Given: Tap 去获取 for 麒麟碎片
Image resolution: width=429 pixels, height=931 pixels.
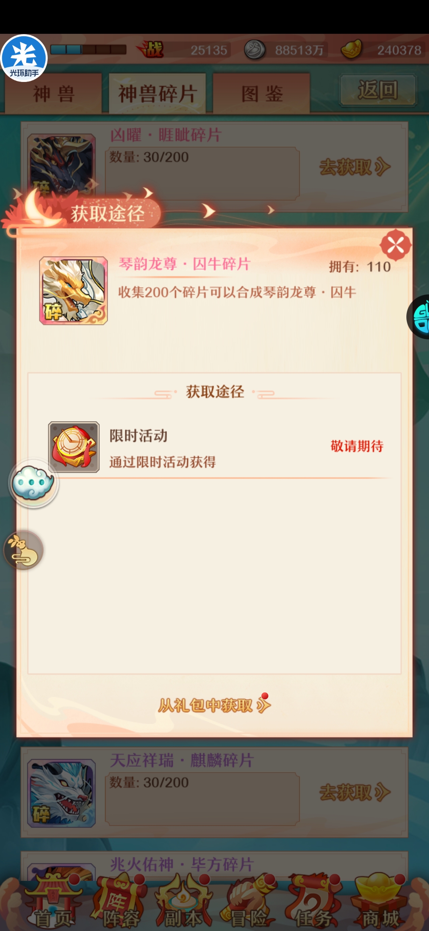Looking at the screenshot, I should [355, 792].
